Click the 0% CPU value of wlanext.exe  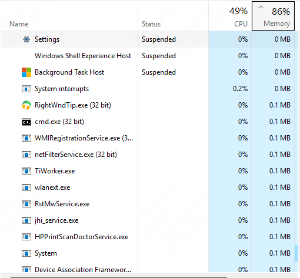pos(243,187)
